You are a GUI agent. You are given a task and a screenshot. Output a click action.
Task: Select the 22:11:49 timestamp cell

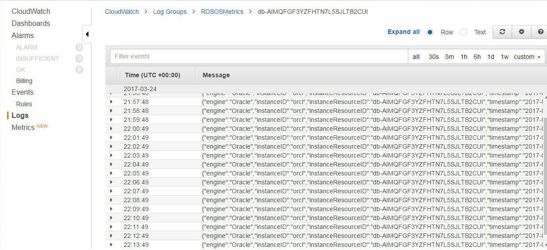tap(136, 227)
